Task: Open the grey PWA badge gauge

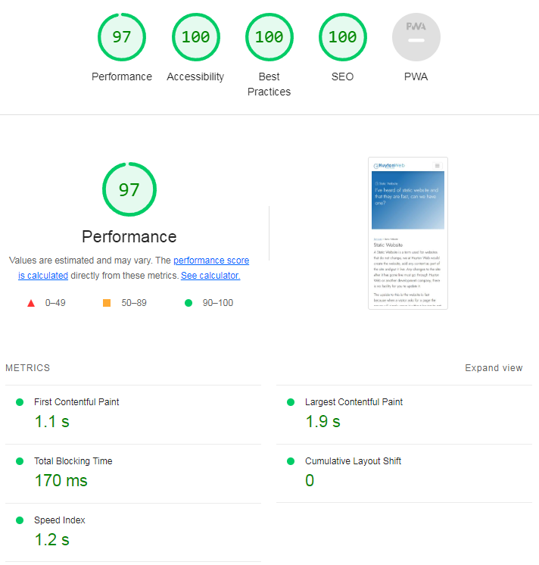Action: point(416,37)
